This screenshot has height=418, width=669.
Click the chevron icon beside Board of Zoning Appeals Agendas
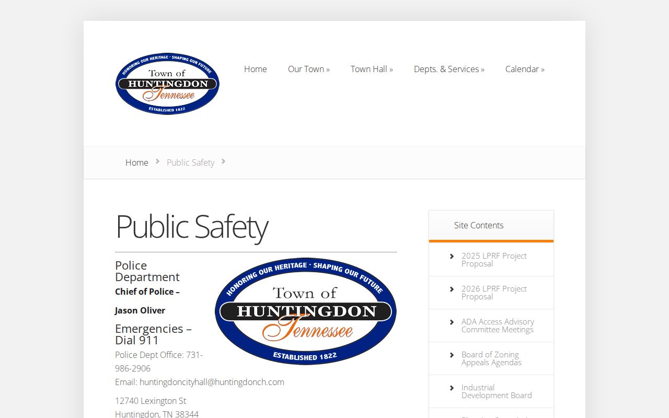point(452,355)
